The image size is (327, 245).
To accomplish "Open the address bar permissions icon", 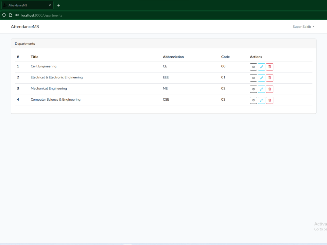I will pyautogui.click(x=17, y=15).
